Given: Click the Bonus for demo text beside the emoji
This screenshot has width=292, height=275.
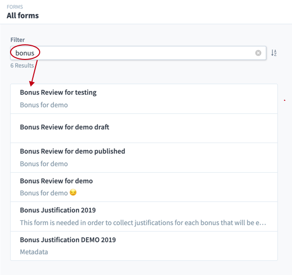Looking at the screenshot, I should tap(44, 193).
